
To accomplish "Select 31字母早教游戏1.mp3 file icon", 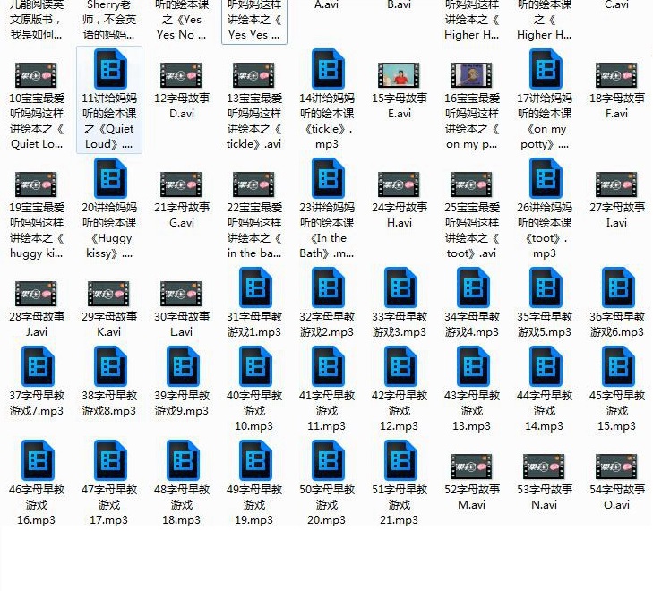I will (x=255, y=288).
